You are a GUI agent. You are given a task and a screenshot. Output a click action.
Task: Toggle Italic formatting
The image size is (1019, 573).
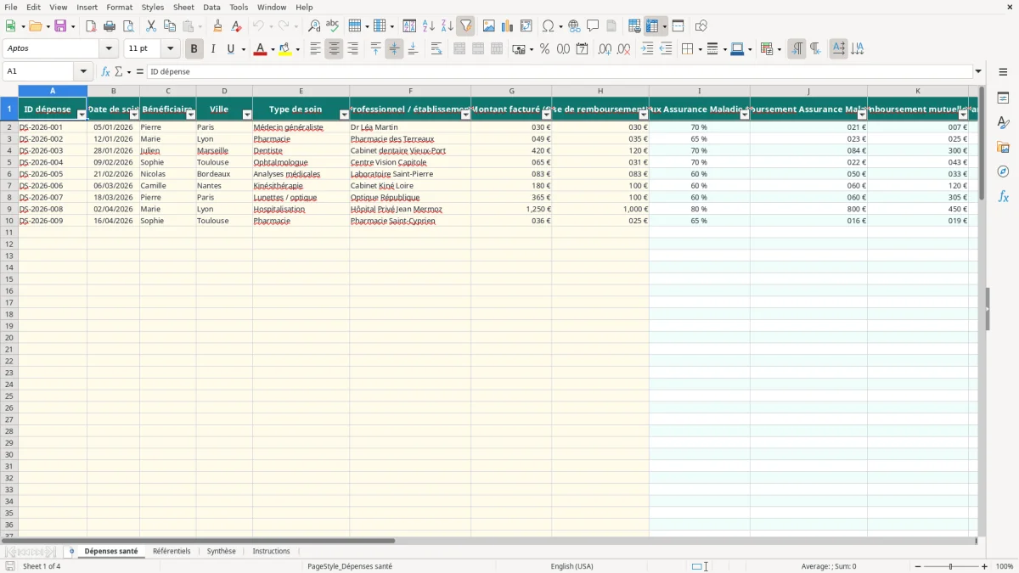coord(212,49)
